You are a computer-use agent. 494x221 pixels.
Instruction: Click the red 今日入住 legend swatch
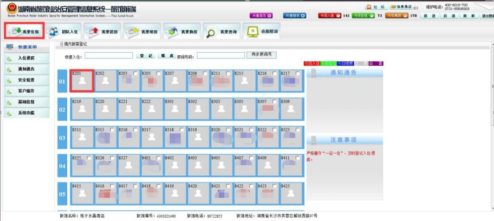tap(311, 64)
